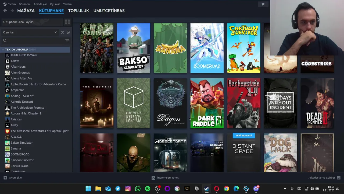Open the BOOMEROAD game cover
This screenshot has width=344, height=194.
pyautogui.click(x=207, y=48)
